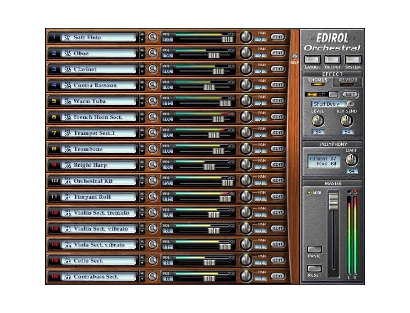Switch to the Chorus effect tab
Viewport: 410px width, 313px height.
pos(318,82)
